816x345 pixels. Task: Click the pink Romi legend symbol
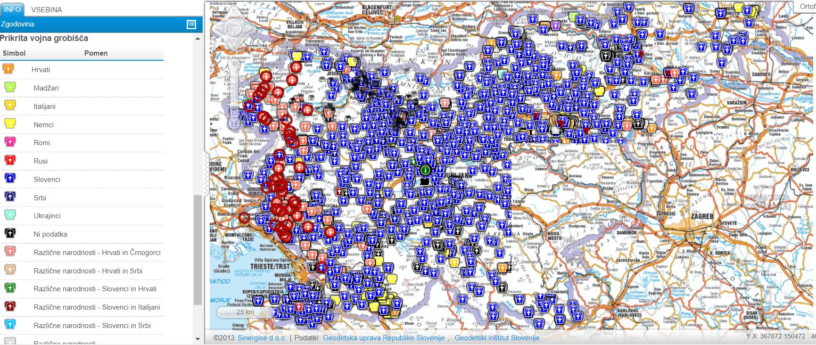[x=10, y=142]
